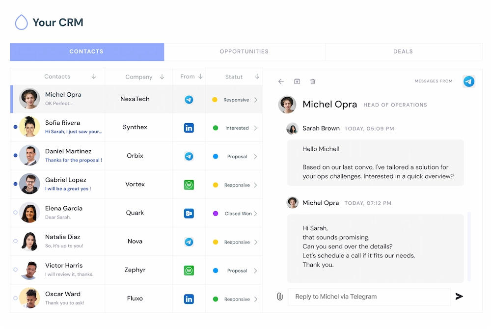Toggle read indicator for Elena Garcia
491x329 pixels.
click(x=15, y=213)
